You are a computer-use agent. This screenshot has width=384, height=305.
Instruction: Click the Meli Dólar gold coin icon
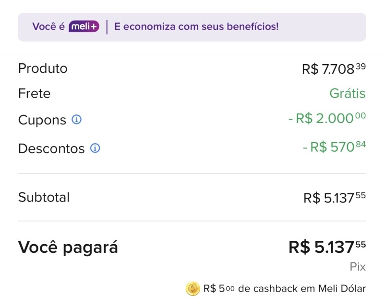(x=192, y=289)
